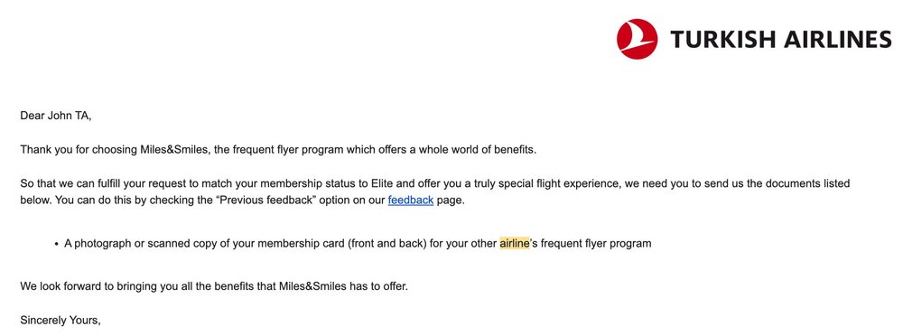The width and height of the screenshot is (903, 336).
Task: Click the quoted Previous feedback text
Action: pyautogui.click(x=266, y=201)
